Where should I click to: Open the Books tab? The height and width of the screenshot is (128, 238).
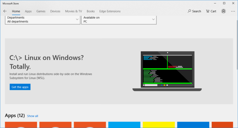pyautogui.click(x=91, y=11)
